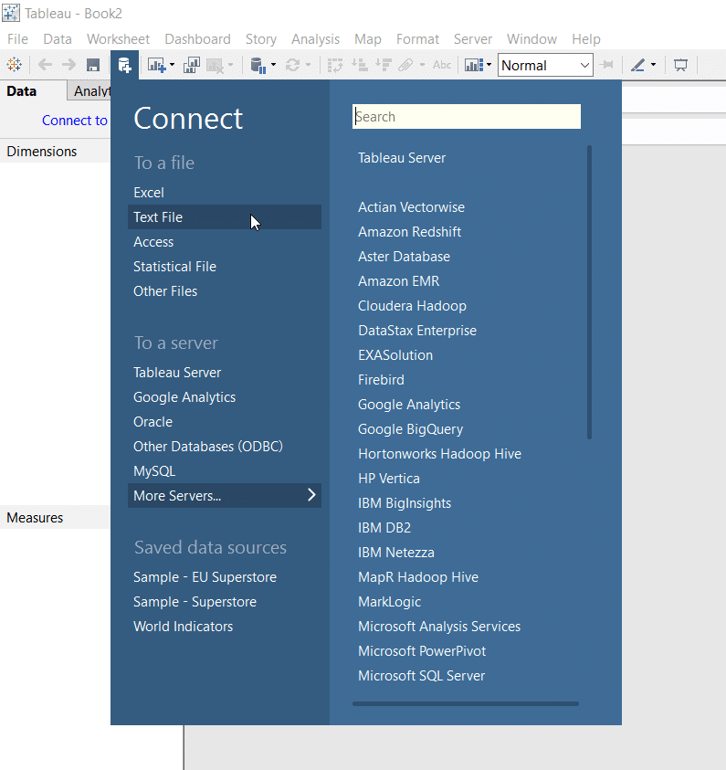
Task: Click the show mark labels Abc icon
Action: (442, 65)
